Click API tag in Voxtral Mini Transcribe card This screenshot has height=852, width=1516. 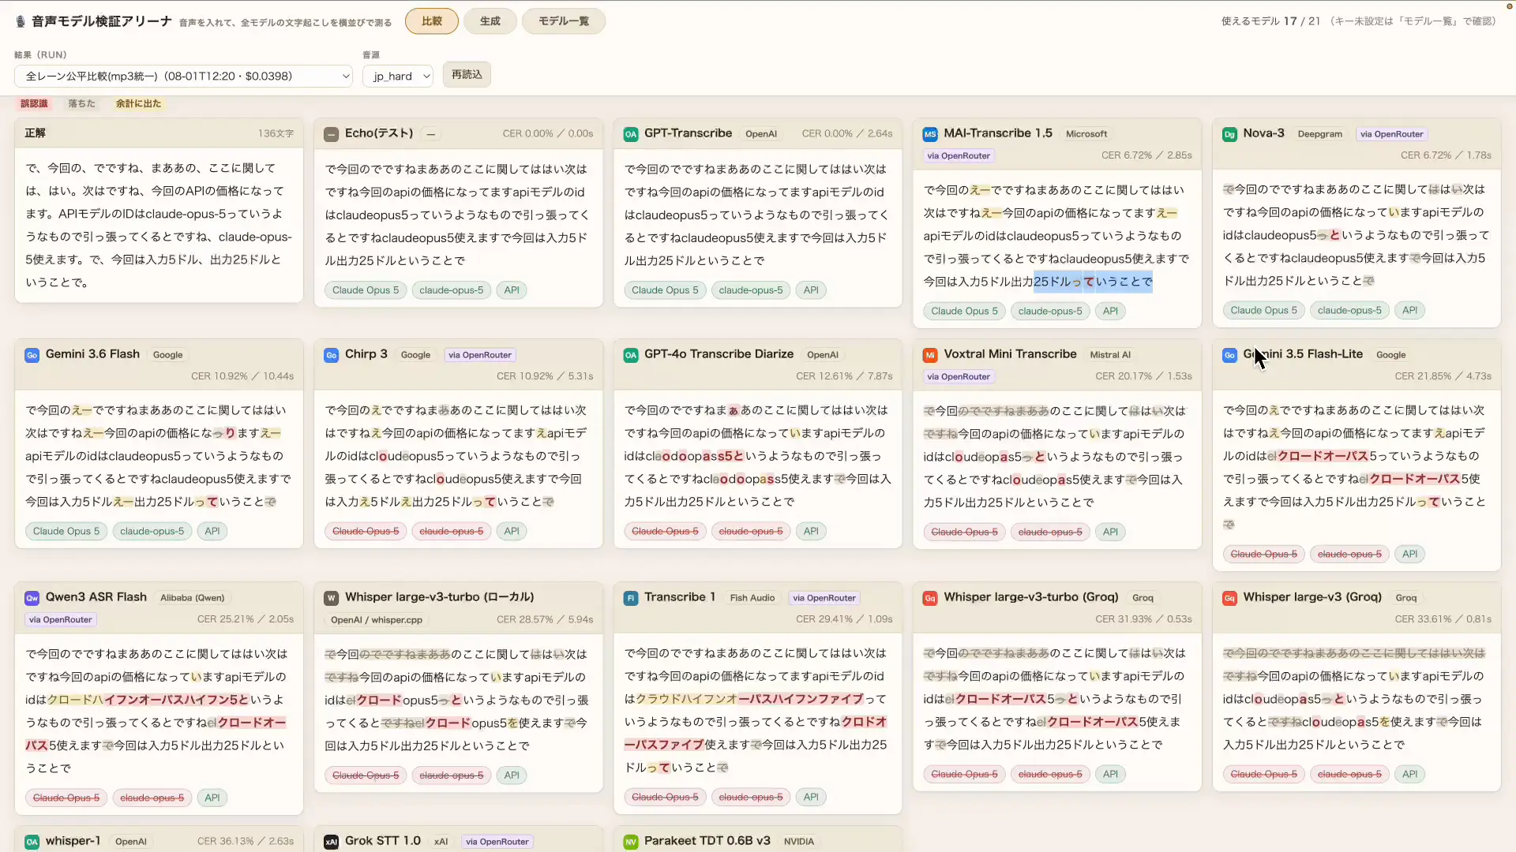click(1110, 532)
